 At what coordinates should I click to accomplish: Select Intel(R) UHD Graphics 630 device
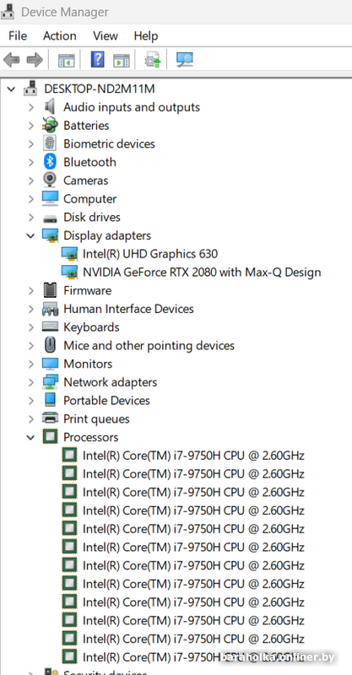[150, 254]
